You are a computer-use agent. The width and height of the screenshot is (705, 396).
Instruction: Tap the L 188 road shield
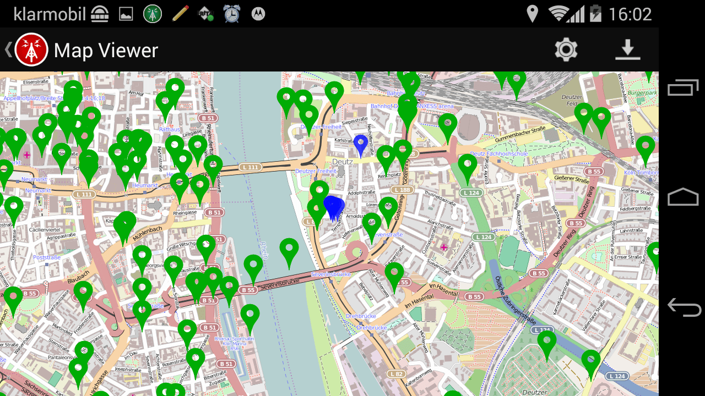(403, 190)
